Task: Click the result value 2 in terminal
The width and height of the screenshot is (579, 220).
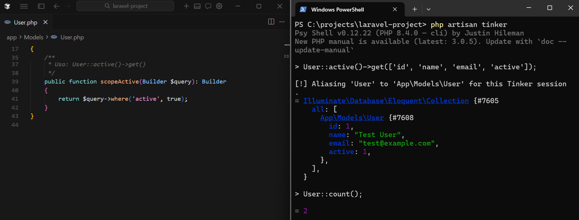Action: coord(305,211)
